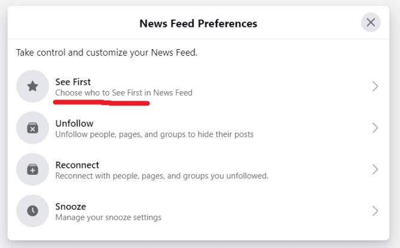The image size is (400, 248).
Task: Expand Unfollow using its right chevron
Action: pyautogui.click(x=375, y=128)
